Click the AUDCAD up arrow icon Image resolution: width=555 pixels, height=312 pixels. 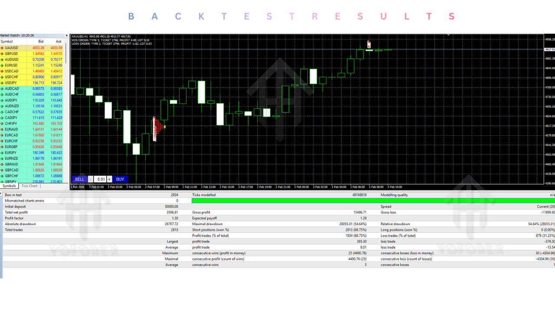(x=2, y=89)
